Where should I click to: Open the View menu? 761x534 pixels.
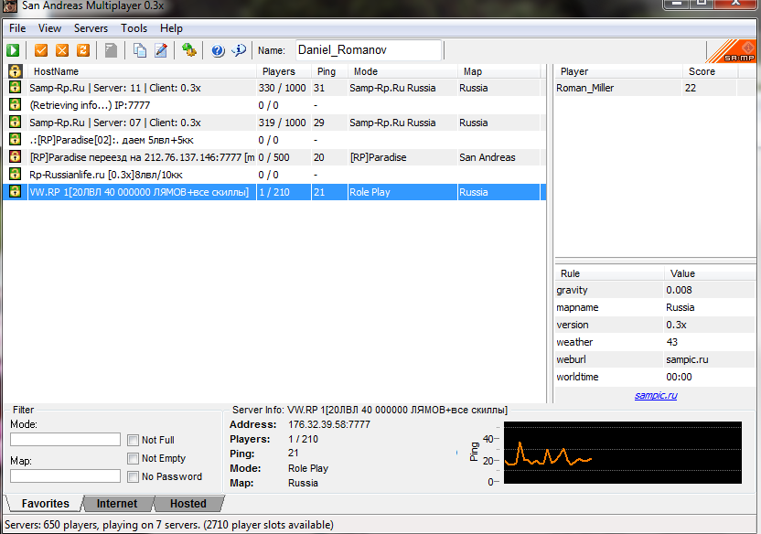[49, 28]
